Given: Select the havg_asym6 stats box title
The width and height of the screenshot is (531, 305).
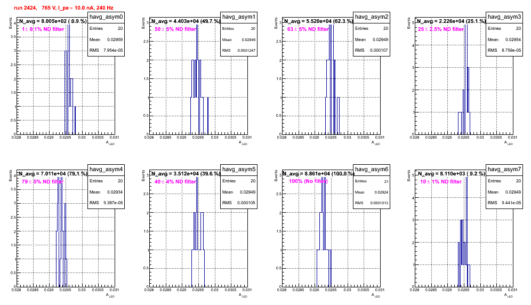Looking at the screenshot, I should click(372, 170).
